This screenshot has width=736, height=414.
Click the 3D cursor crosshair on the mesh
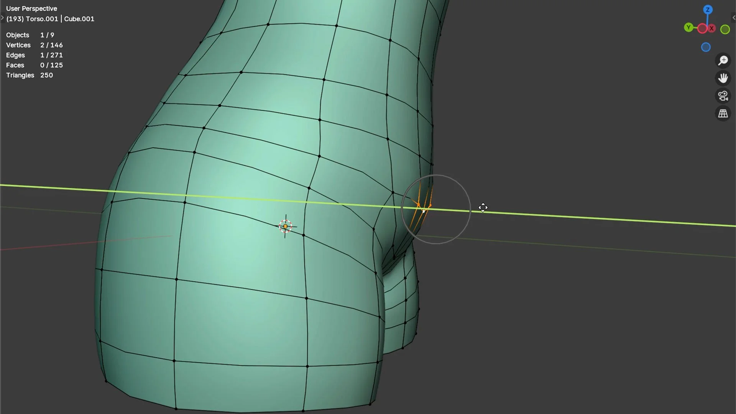[285, 226]
